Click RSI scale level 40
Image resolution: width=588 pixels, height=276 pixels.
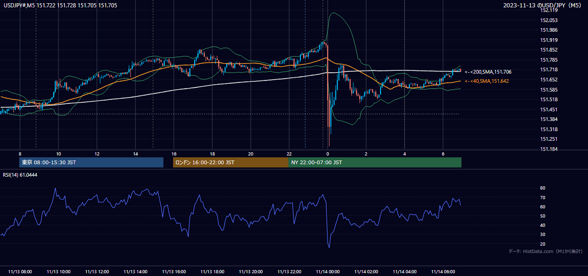pos(542,225)
